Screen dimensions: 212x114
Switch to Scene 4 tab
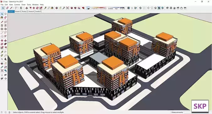pos(31,12)
